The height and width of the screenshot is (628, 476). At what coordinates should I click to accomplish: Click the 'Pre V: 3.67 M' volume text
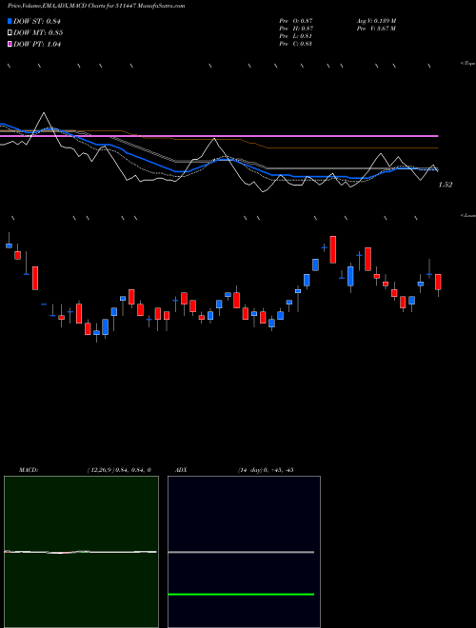click(376, 29)
